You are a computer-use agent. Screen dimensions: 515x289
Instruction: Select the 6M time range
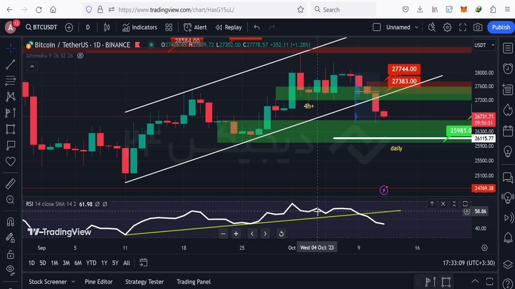coord(78,263)
